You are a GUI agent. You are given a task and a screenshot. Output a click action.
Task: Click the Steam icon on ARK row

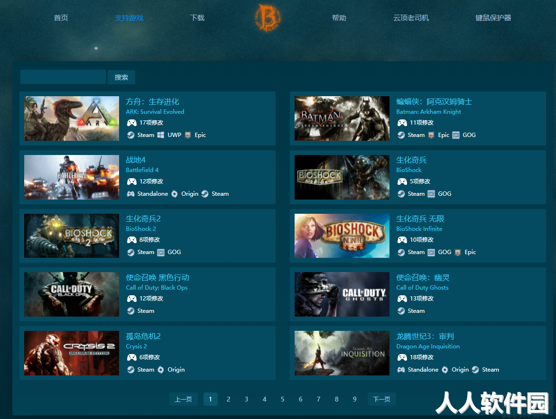(x=131, y=135)
